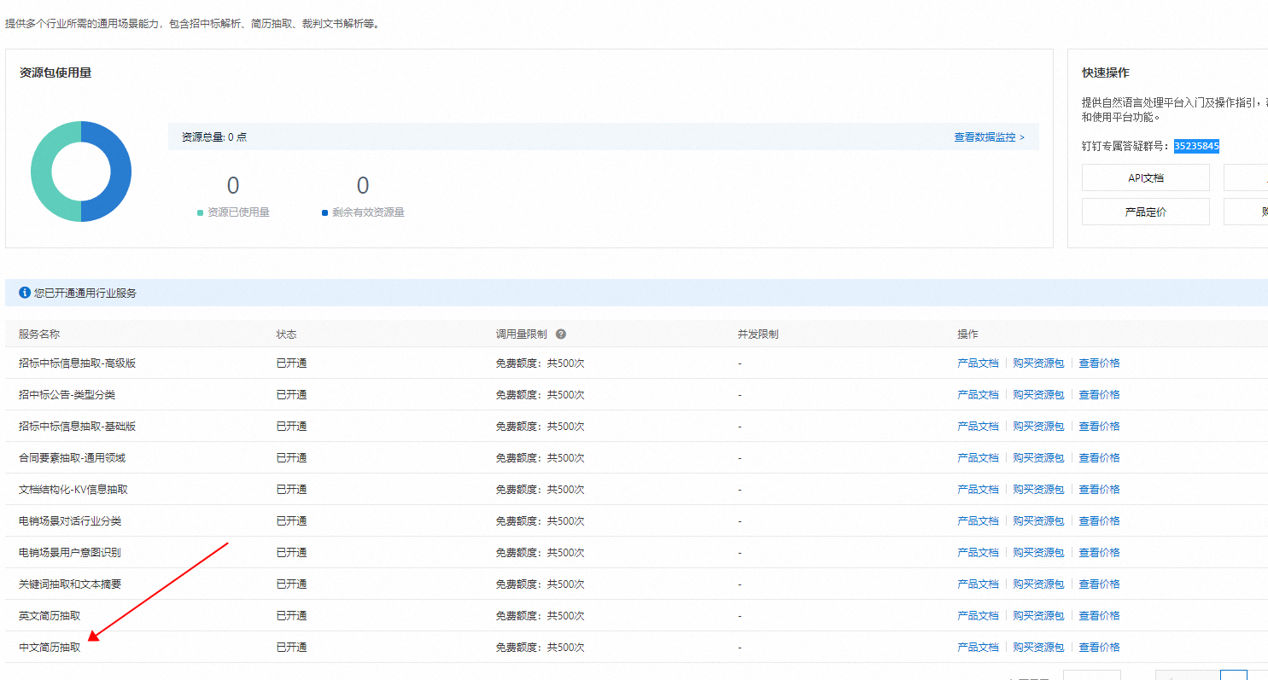Screen dimensions: 1268x680
Task: Click the info icon before 您已开通通用行业服务
Action: 25,293
